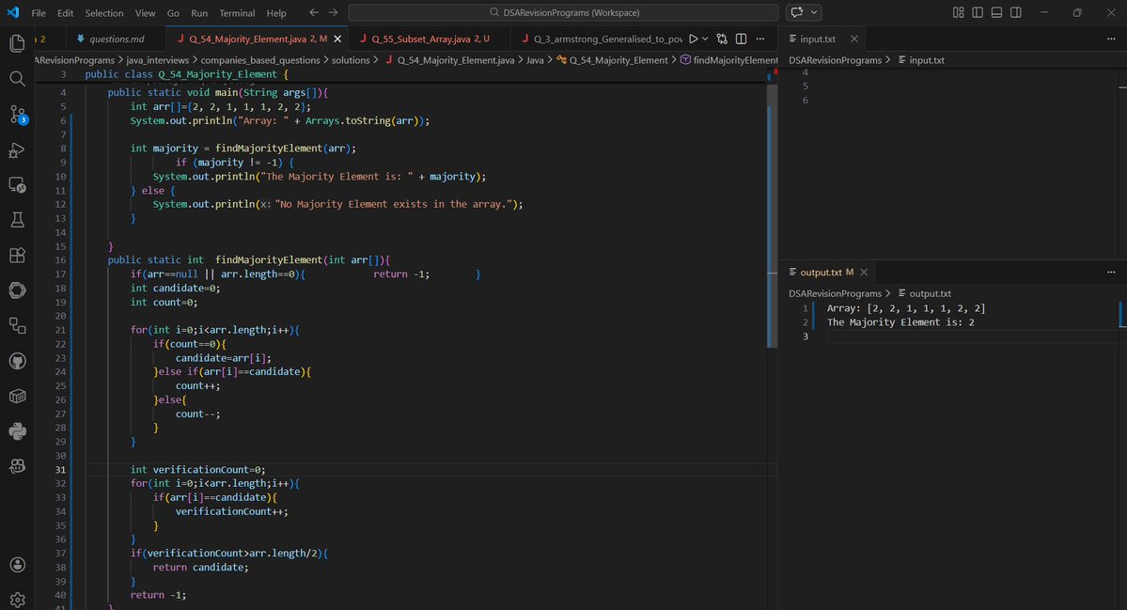Click the DSARevisionPrograms workspace search box

coord(564,12)
